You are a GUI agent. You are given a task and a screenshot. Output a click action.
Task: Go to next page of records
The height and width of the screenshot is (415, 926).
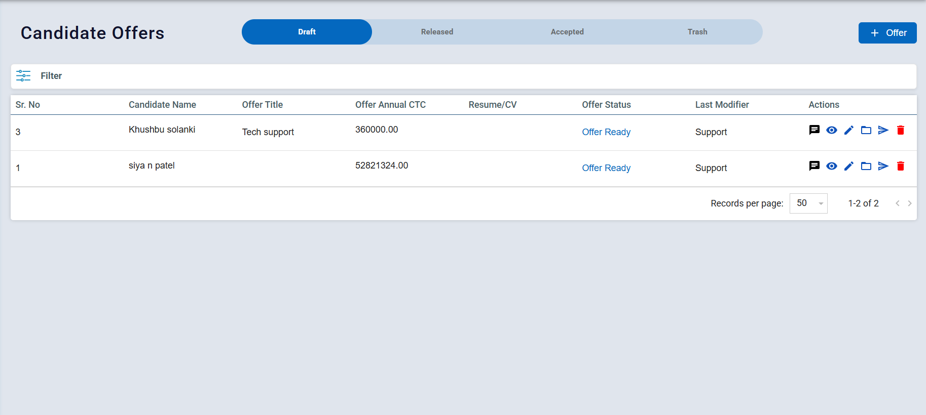click(910, 203)
